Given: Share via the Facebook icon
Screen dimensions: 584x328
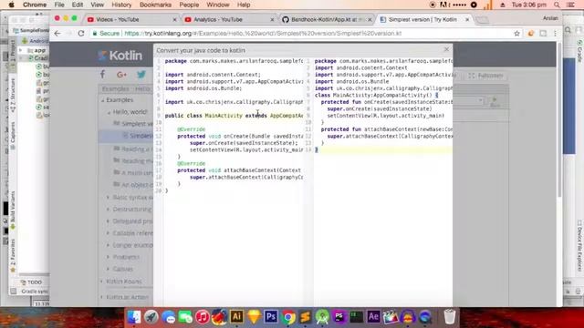Looking at the screenshot, I should click(x=103, y=75).
